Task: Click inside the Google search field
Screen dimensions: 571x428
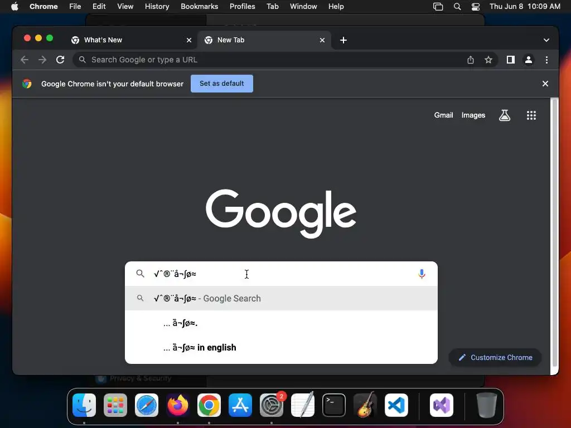Action: [280, 274]
